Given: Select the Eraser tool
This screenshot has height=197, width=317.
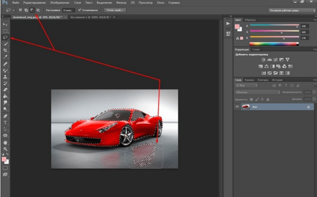Looking at the screenshot, I should tap(5, 90).
